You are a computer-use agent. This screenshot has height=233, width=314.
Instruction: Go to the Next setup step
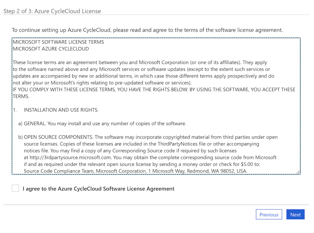pos(295,215)
